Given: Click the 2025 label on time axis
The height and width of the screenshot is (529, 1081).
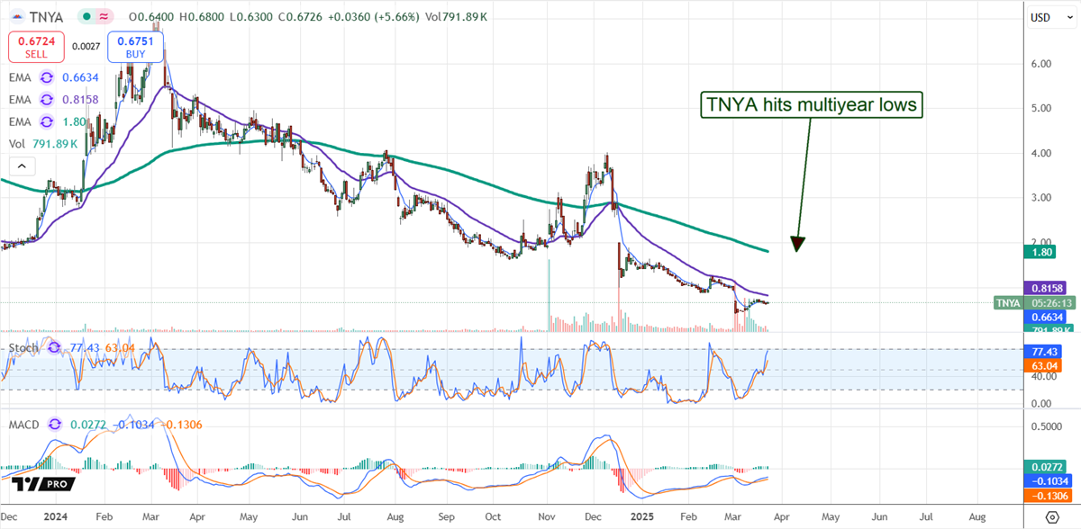Looking at the screenshot, I should (643, 518).
